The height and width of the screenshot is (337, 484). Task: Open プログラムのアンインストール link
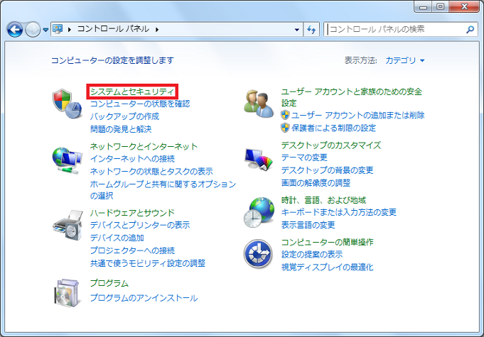point(144,298)
